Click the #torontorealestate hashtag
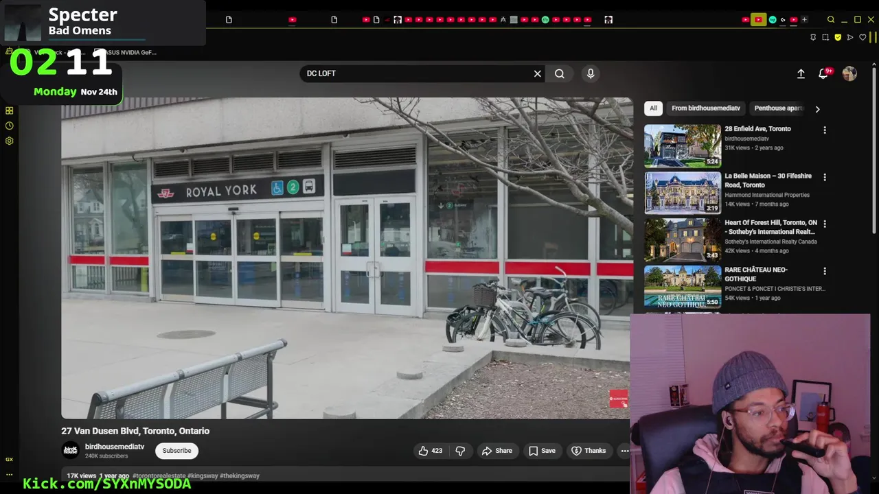The height and width of the screenshot is (494, 879). 159,475
